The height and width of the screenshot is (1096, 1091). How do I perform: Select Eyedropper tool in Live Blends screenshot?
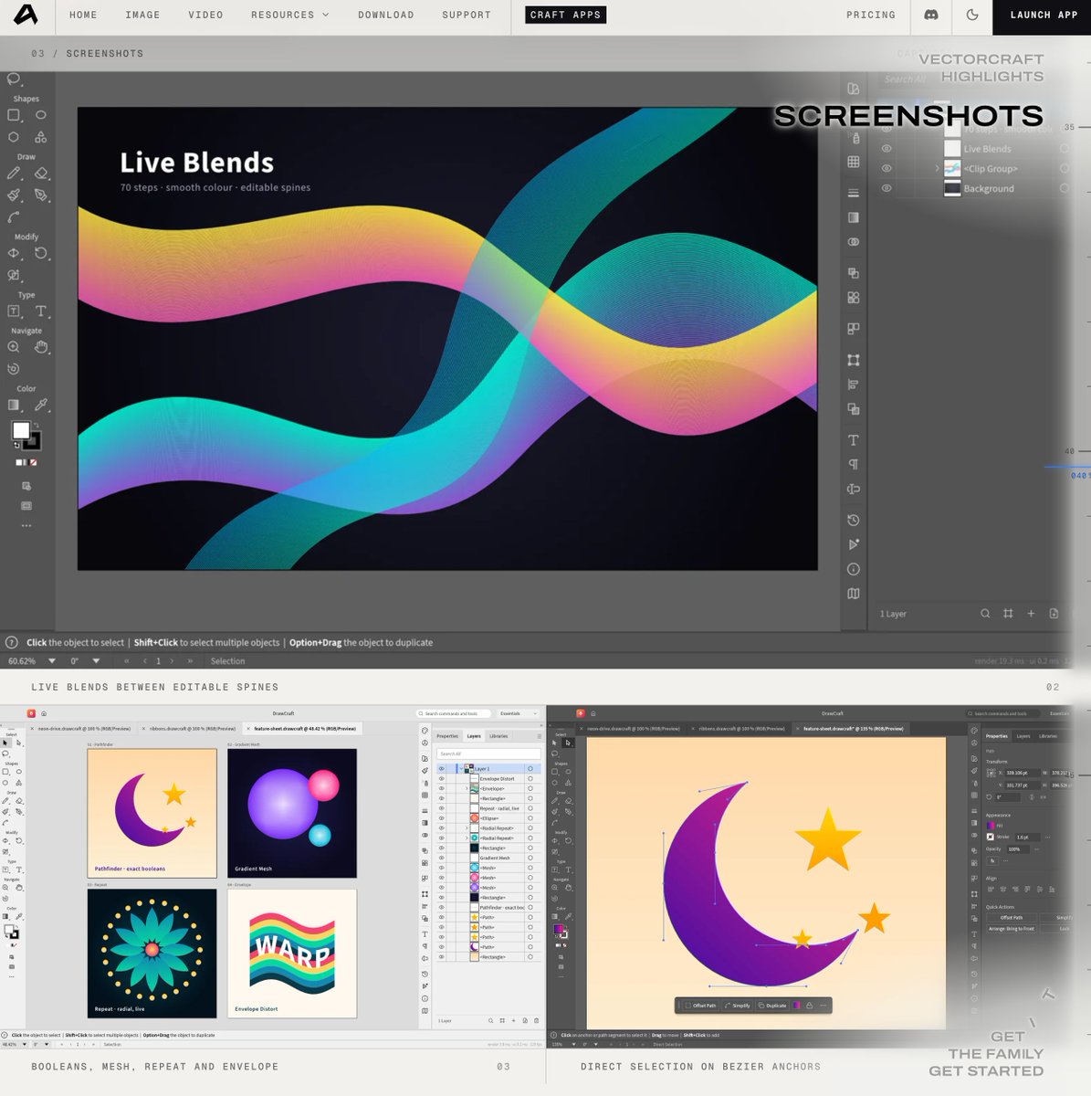41,405
